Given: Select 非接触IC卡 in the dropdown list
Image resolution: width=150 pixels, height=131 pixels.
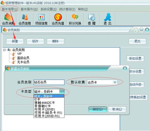Looking at the screenshot, I should coord(43,106).
